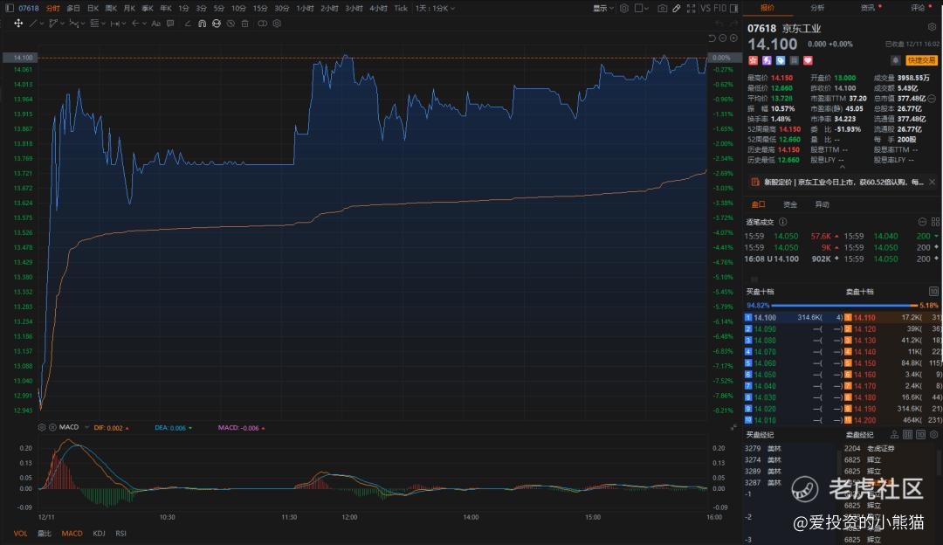Click the FIO toolbar button
The image size is (943, 545).
[719, 9]
